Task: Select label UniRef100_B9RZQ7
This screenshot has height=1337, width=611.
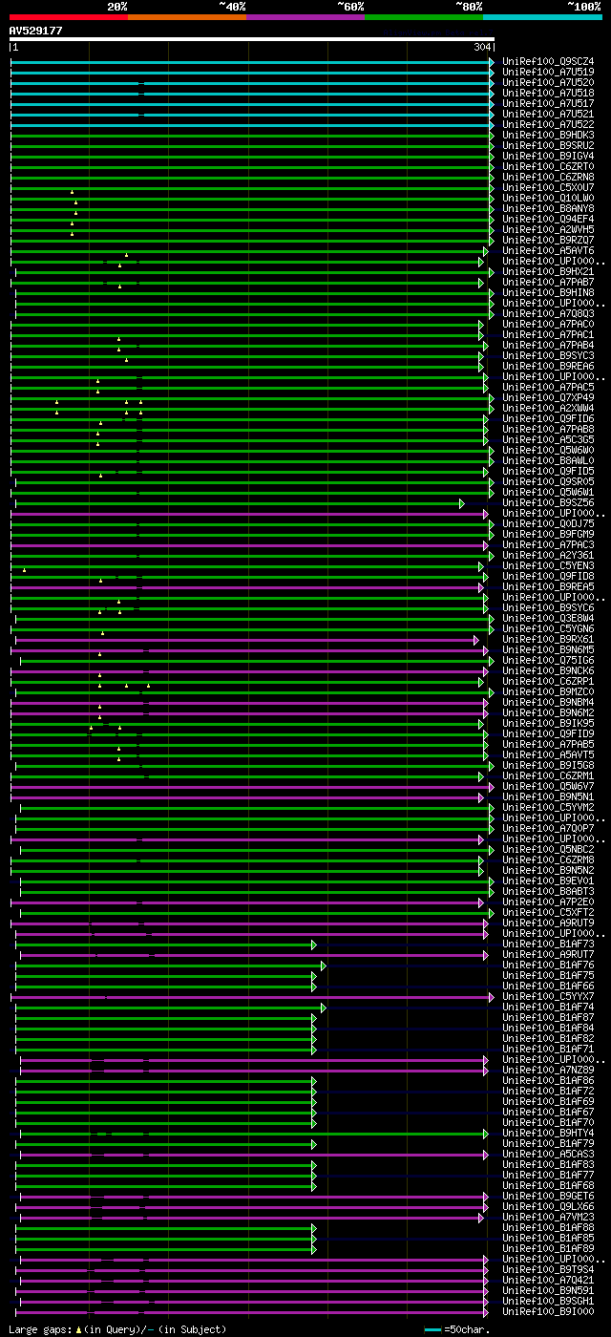Action: point(548,240)
